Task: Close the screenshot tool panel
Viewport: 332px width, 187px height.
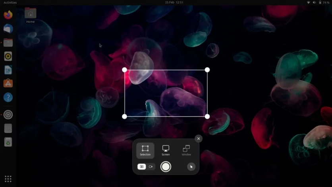Action: click(x=199, y=138)
